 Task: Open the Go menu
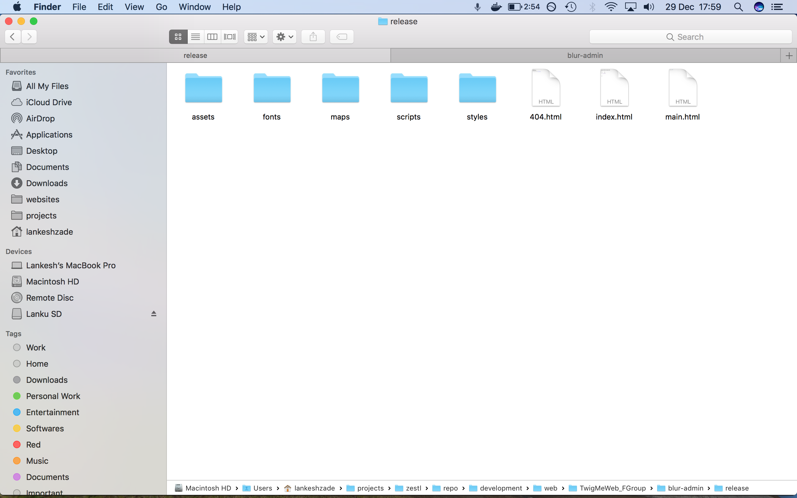(161, 7)
